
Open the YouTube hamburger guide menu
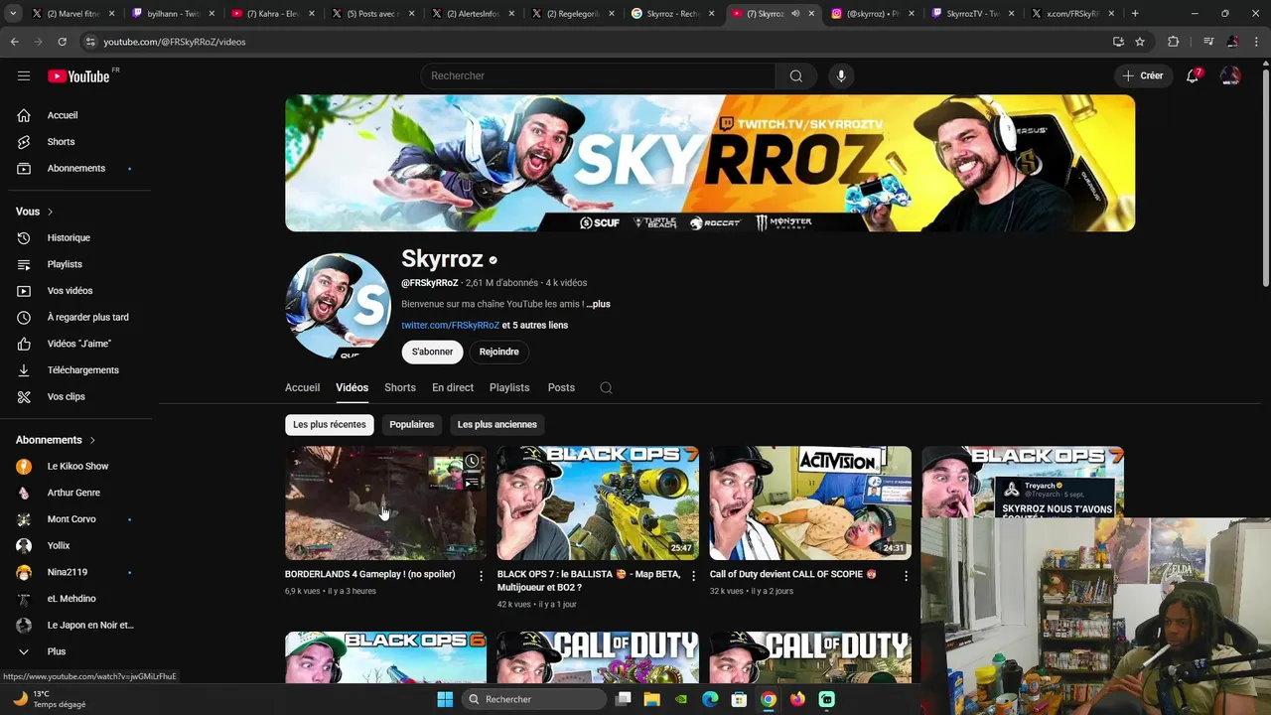[24, 75]
